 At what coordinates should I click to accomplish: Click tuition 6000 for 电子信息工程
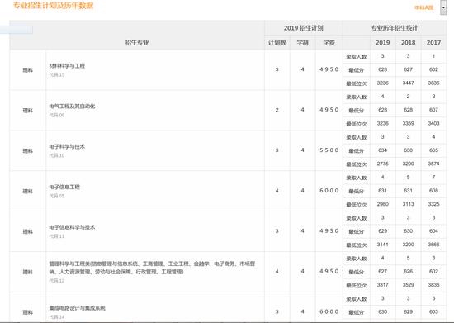pos(329,190)
